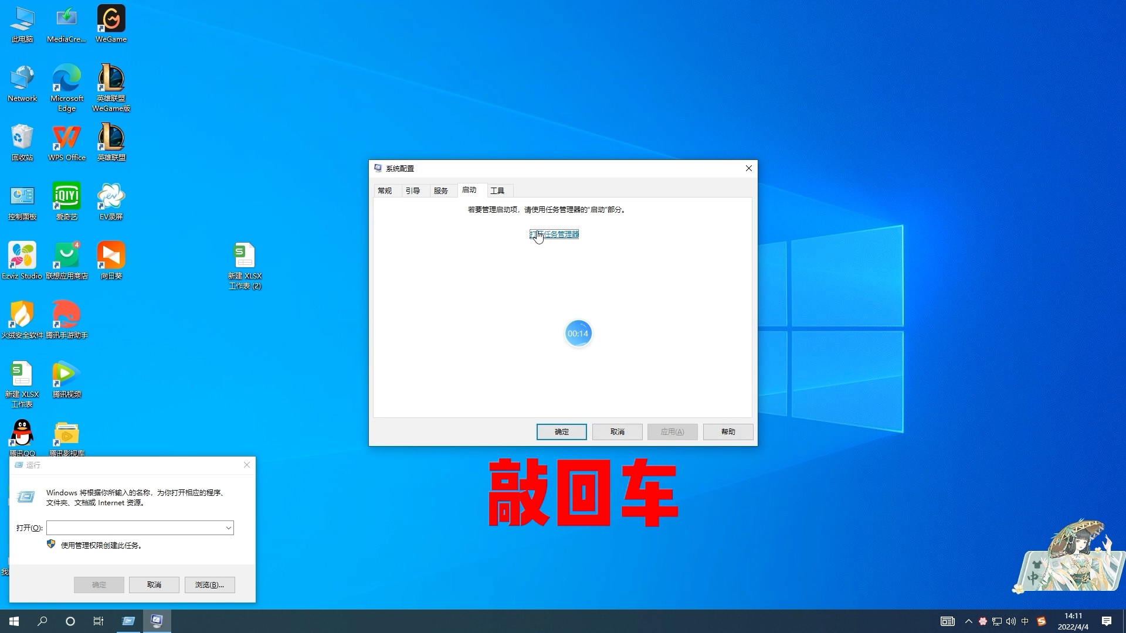
Task: Click the 打开任务管理器 link
Action: point(554,234)
